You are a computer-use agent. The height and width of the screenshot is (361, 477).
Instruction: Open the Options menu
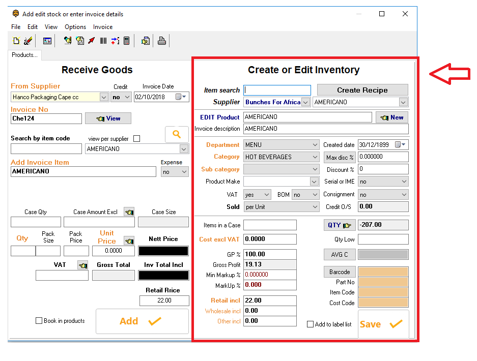point(75,27)
